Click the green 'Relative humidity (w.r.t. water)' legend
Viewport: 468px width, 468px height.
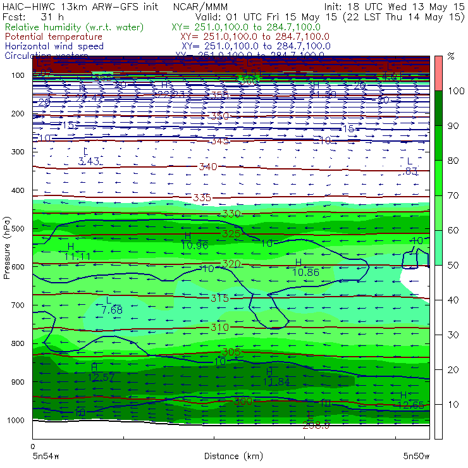click(x=75, y=27)
